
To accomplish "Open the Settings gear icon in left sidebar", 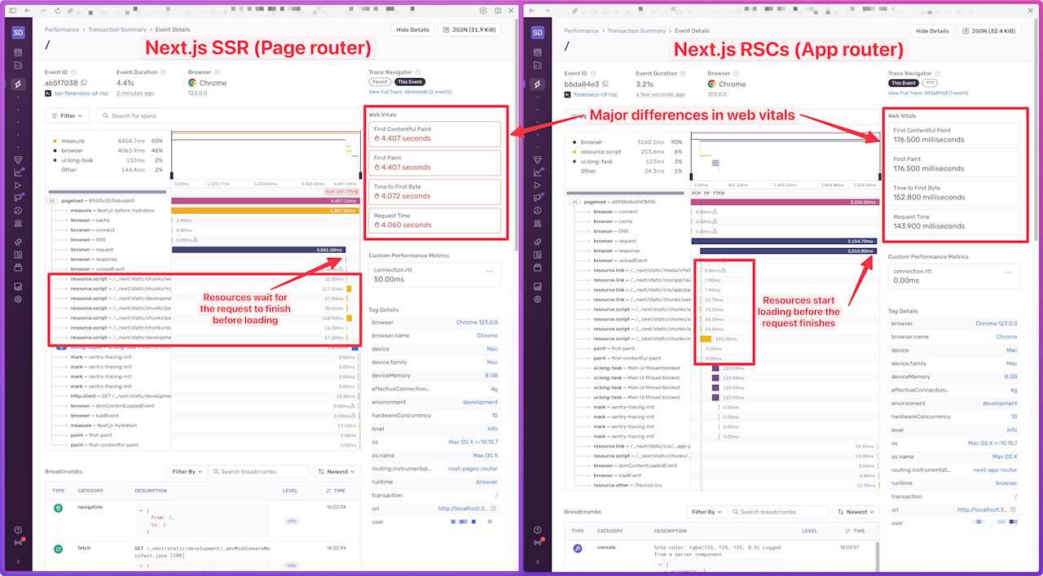I will tap(18, 299).
